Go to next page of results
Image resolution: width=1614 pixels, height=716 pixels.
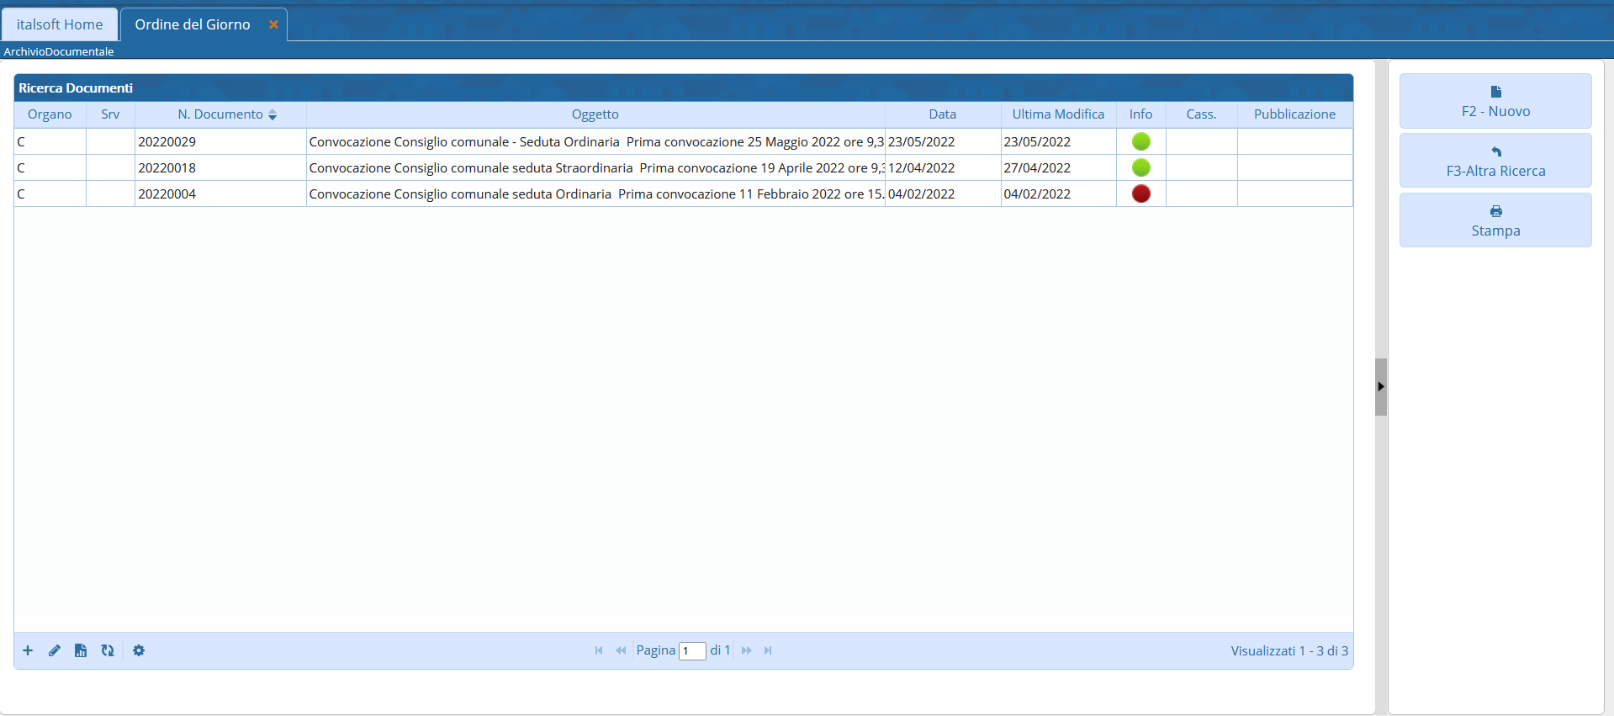click(x=746, y=650)
